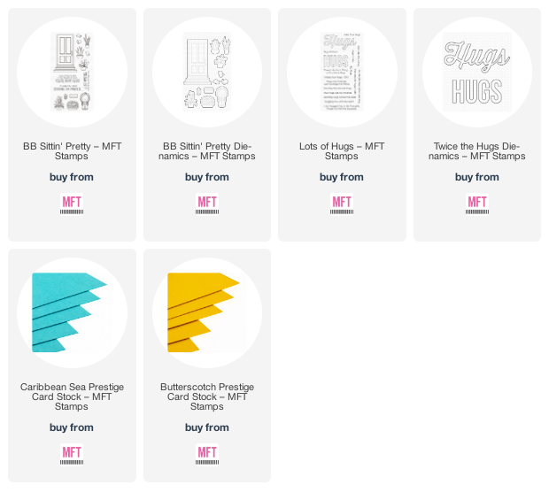Open 'Lots of Hugs – MFT Stamps' title link
This screenshot has width=549, height=500.
coord(342,150)
